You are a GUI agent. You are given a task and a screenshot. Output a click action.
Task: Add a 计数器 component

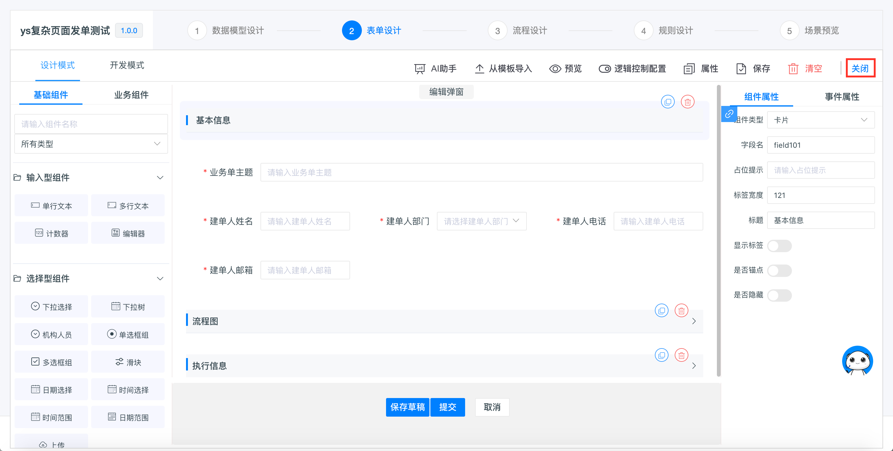coord(51,233)
